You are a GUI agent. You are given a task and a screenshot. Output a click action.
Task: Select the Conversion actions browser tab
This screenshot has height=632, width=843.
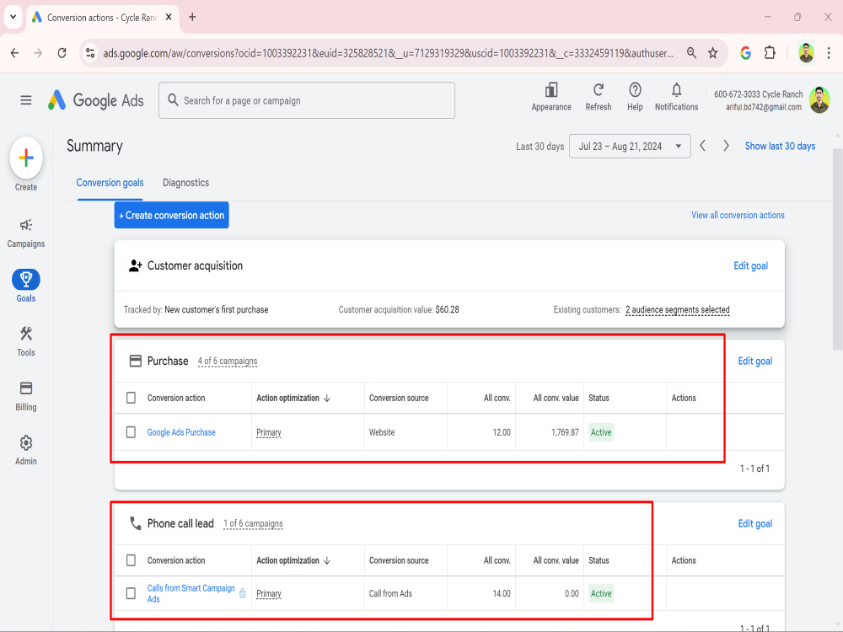[101, 17]
